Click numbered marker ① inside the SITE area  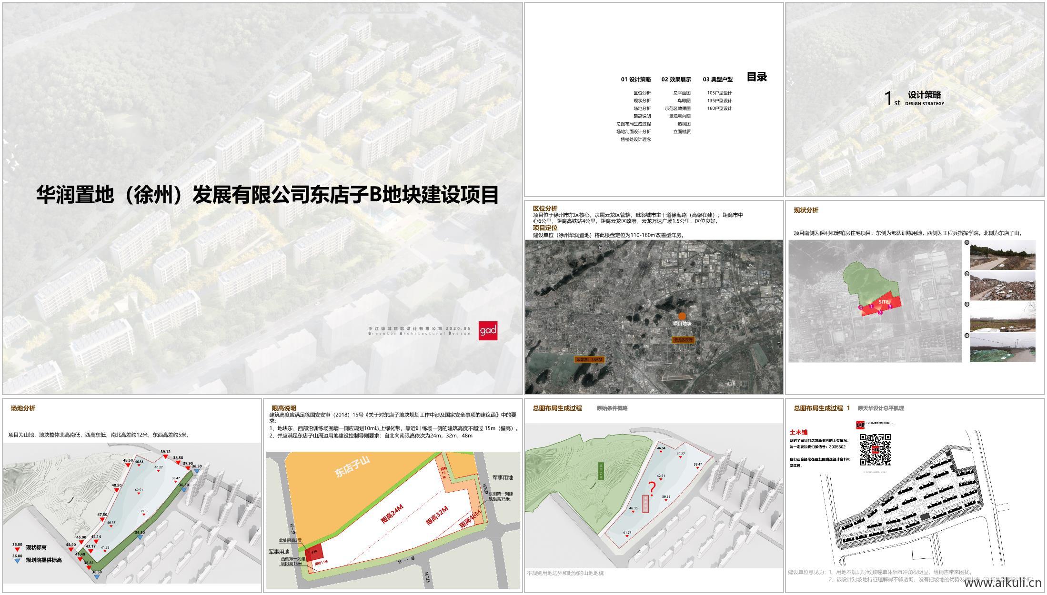pyautogui.click(x=871, y=307)
